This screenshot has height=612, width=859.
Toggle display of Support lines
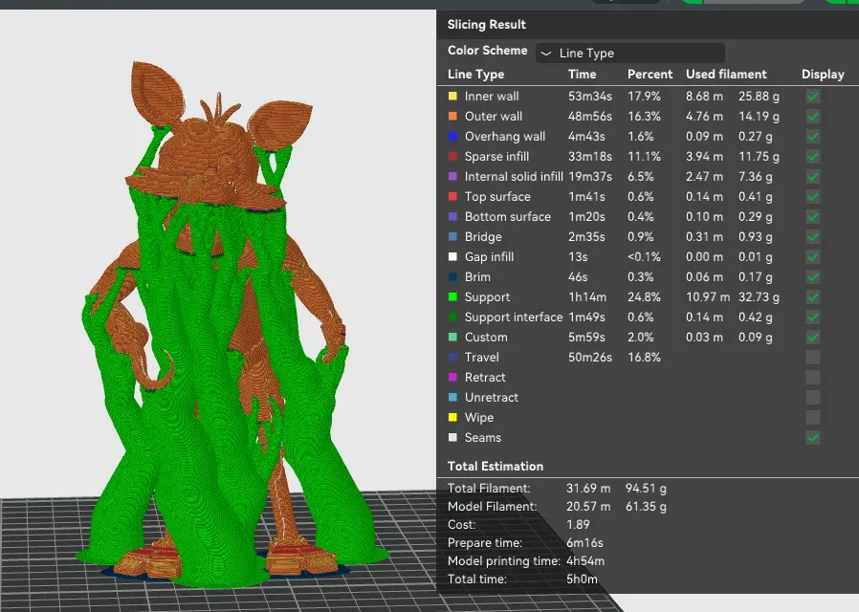813,297
